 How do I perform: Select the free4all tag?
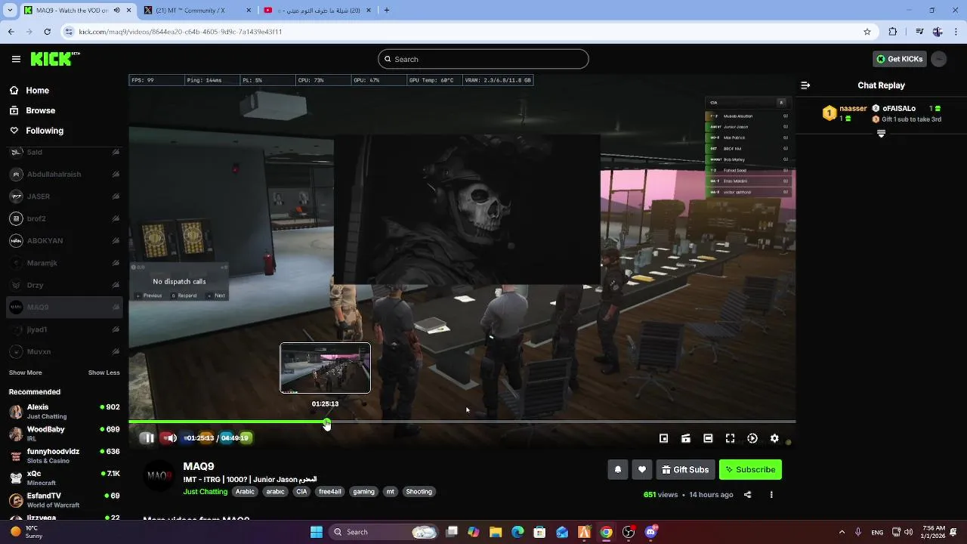tap(330, 492)
